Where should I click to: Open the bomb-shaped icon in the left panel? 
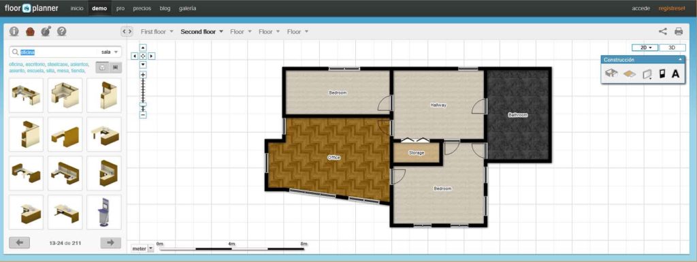[x=46, y=31]
